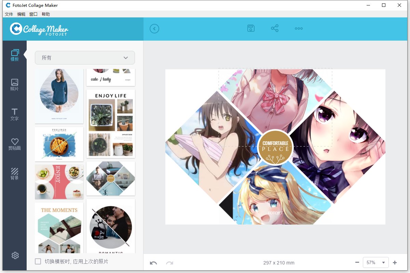Click the 297 x 210 mm size label
Screen dimensions: 410x273
pos(279,263)
